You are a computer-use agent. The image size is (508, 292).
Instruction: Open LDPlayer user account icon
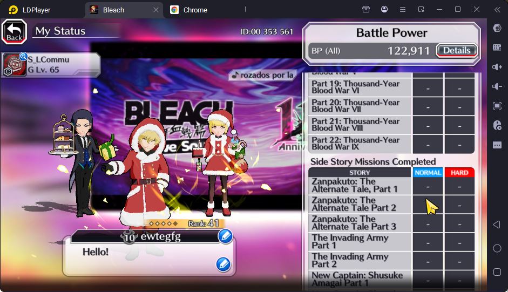pos(384,9)
